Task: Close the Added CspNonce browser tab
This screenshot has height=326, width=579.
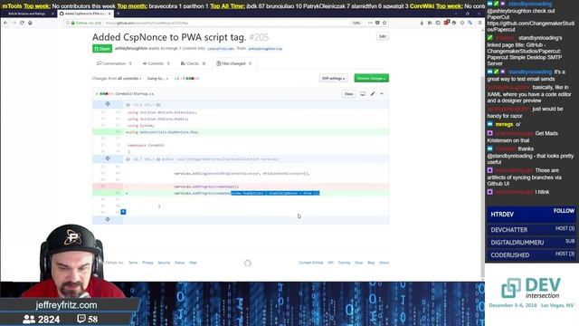Action: click(x=109, y=14)
